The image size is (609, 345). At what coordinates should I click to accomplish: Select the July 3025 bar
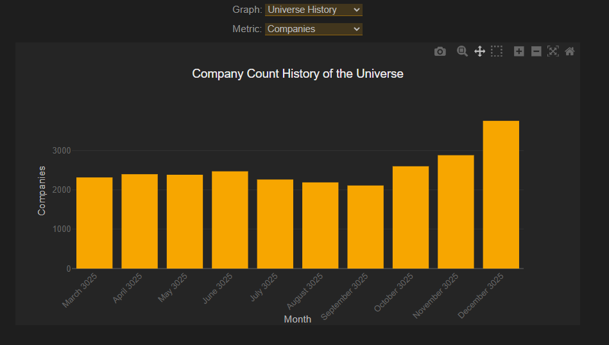point(275,224)
